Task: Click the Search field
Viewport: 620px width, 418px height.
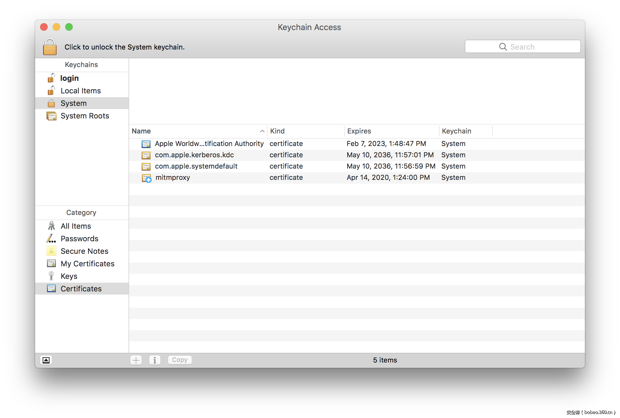Action: coord(523,47)
